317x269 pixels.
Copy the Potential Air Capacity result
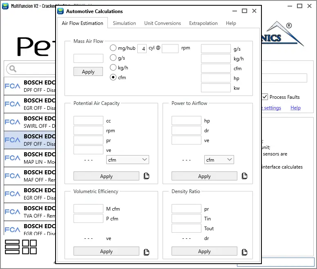pos(147,176)
